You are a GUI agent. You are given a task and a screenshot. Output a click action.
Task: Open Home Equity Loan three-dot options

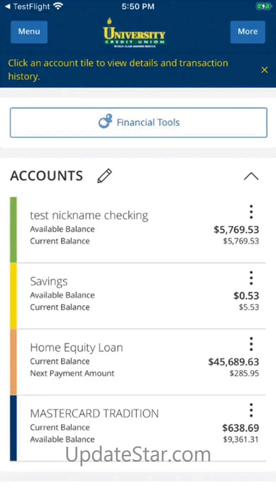[x=251, y=344]
